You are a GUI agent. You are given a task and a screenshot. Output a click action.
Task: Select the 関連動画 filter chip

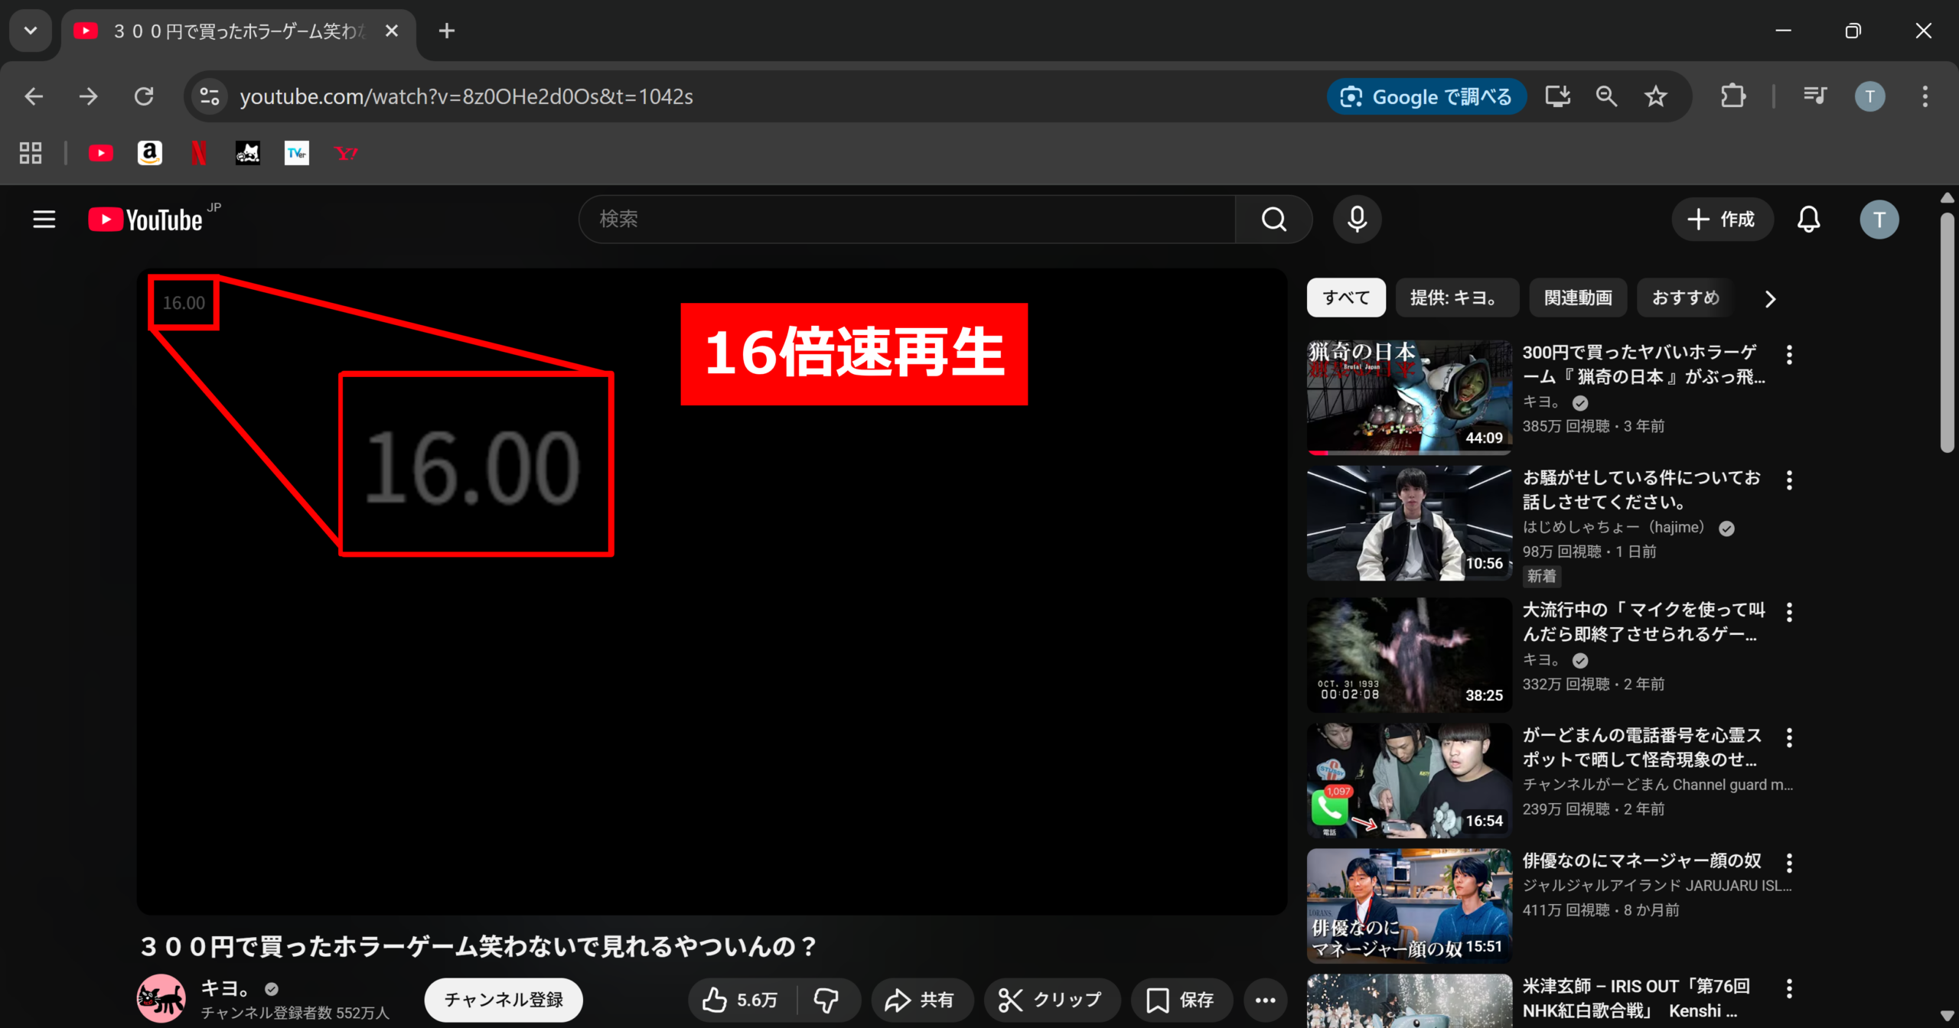point(1578,298)
